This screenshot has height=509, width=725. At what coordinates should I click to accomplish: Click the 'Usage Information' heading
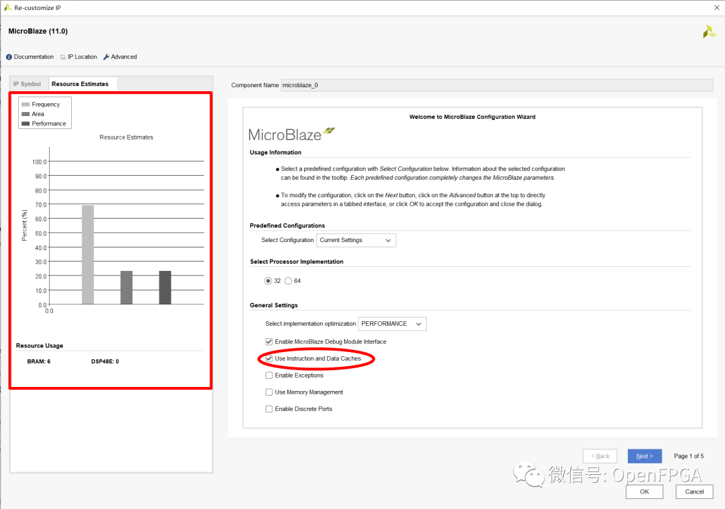pos(276,152)
